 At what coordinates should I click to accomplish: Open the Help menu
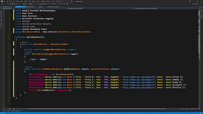[53, 1]
